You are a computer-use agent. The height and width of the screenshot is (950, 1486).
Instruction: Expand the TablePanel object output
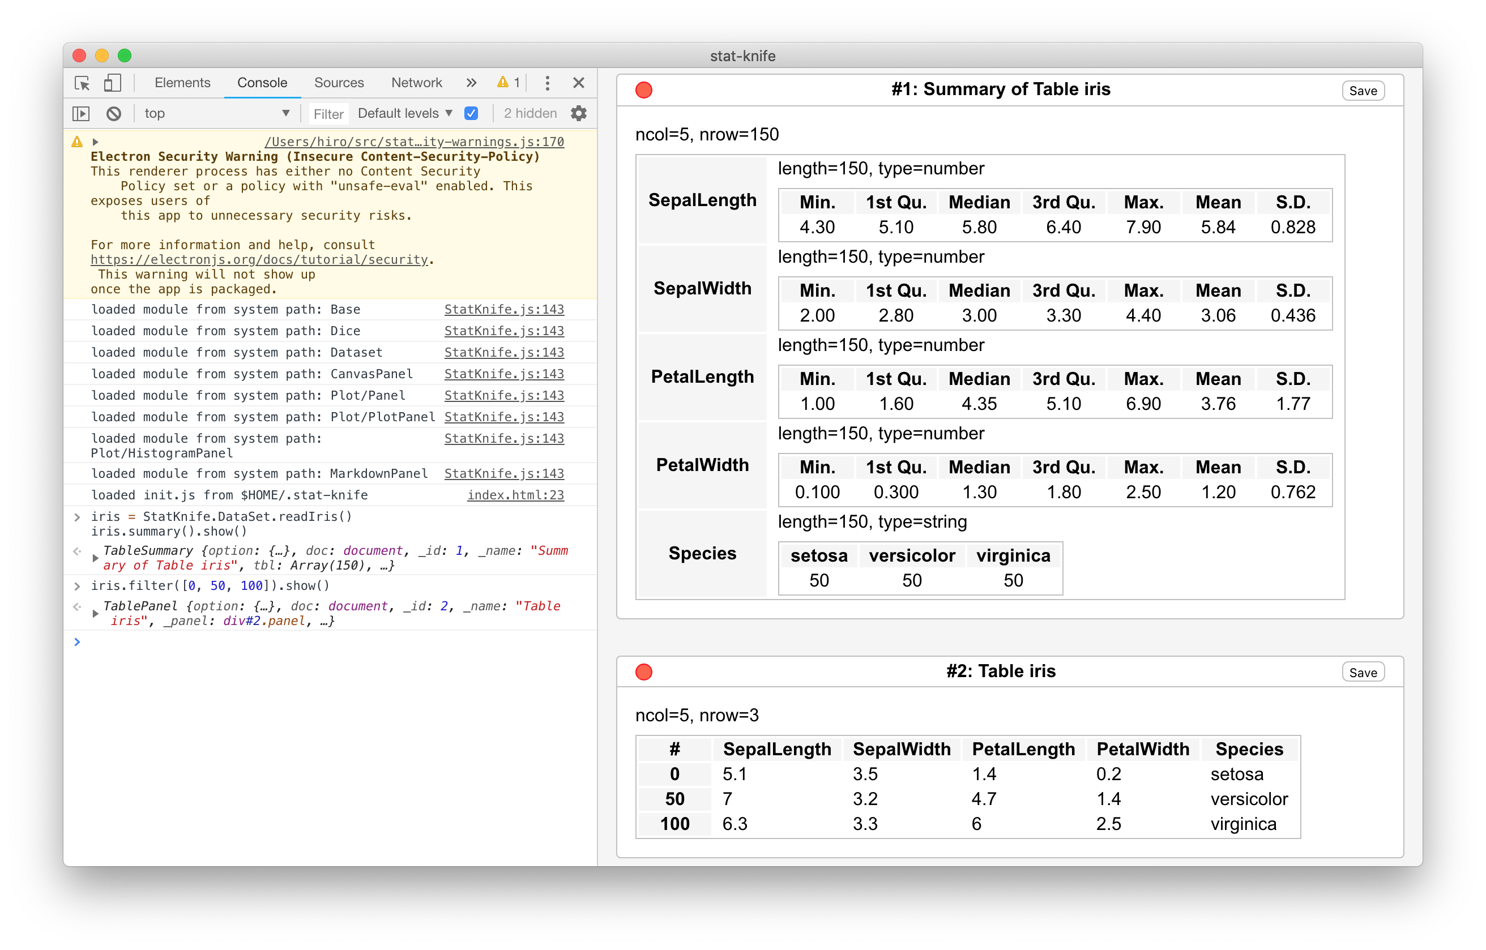(x=96, y=613)
